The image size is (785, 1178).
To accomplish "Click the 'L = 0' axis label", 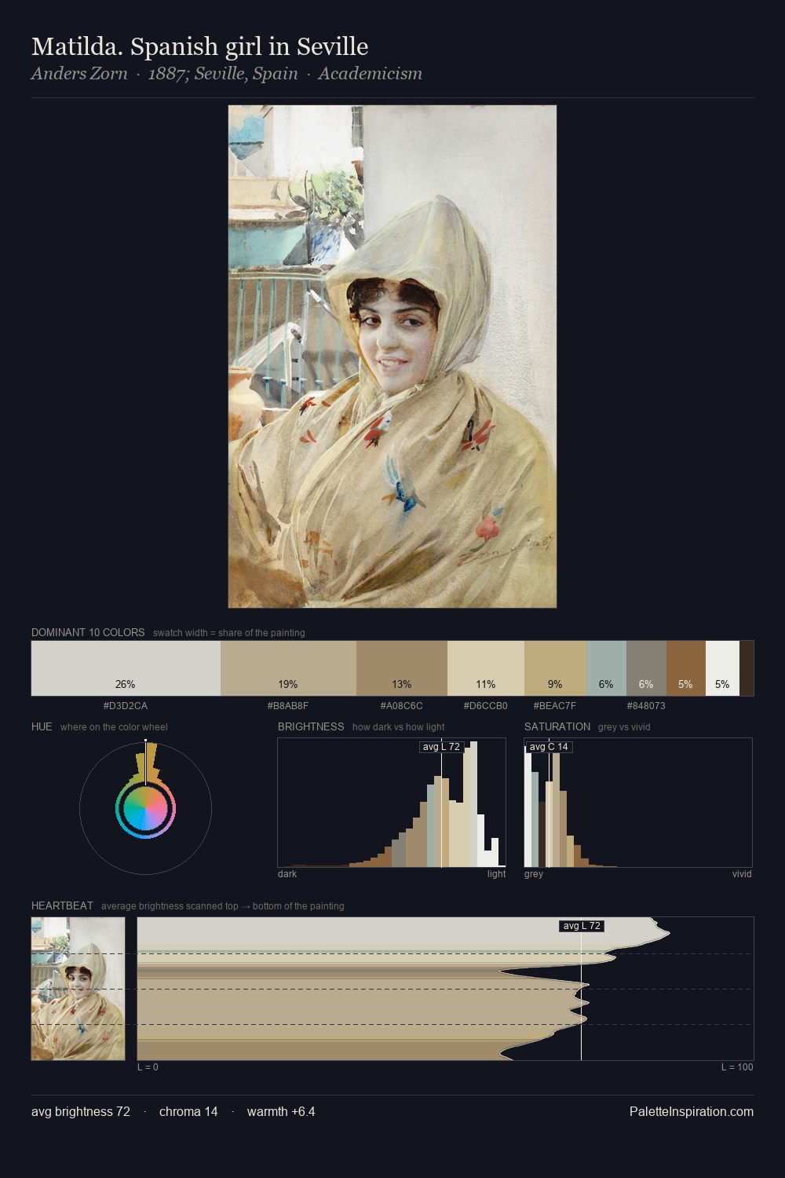I will coord(148,1067).
